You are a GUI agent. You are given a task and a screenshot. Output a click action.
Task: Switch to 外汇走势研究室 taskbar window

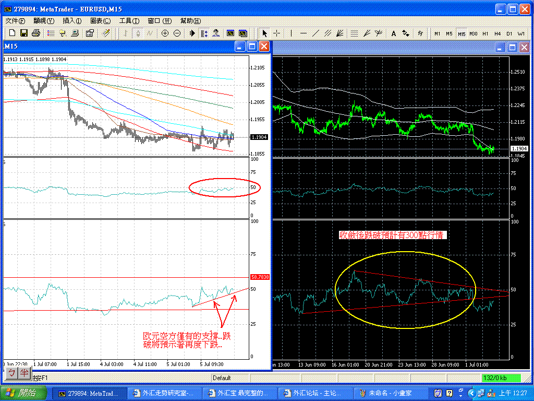165,393
